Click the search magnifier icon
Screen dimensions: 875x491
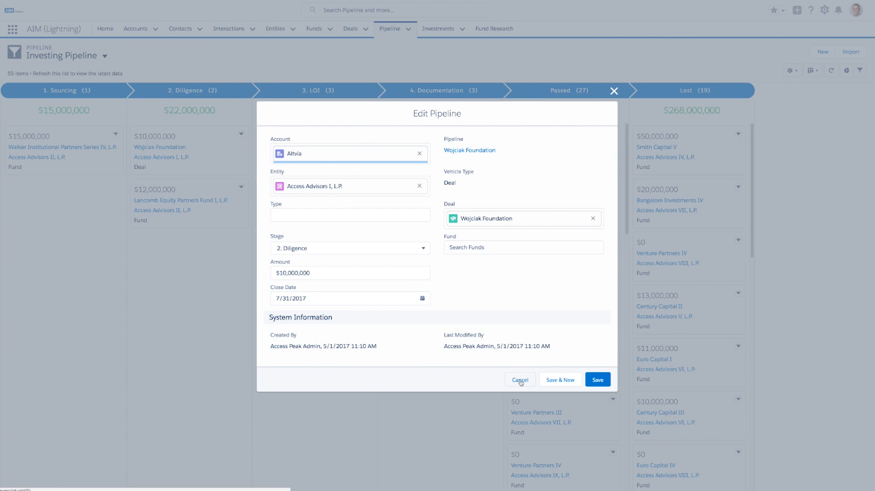[313, 10]
